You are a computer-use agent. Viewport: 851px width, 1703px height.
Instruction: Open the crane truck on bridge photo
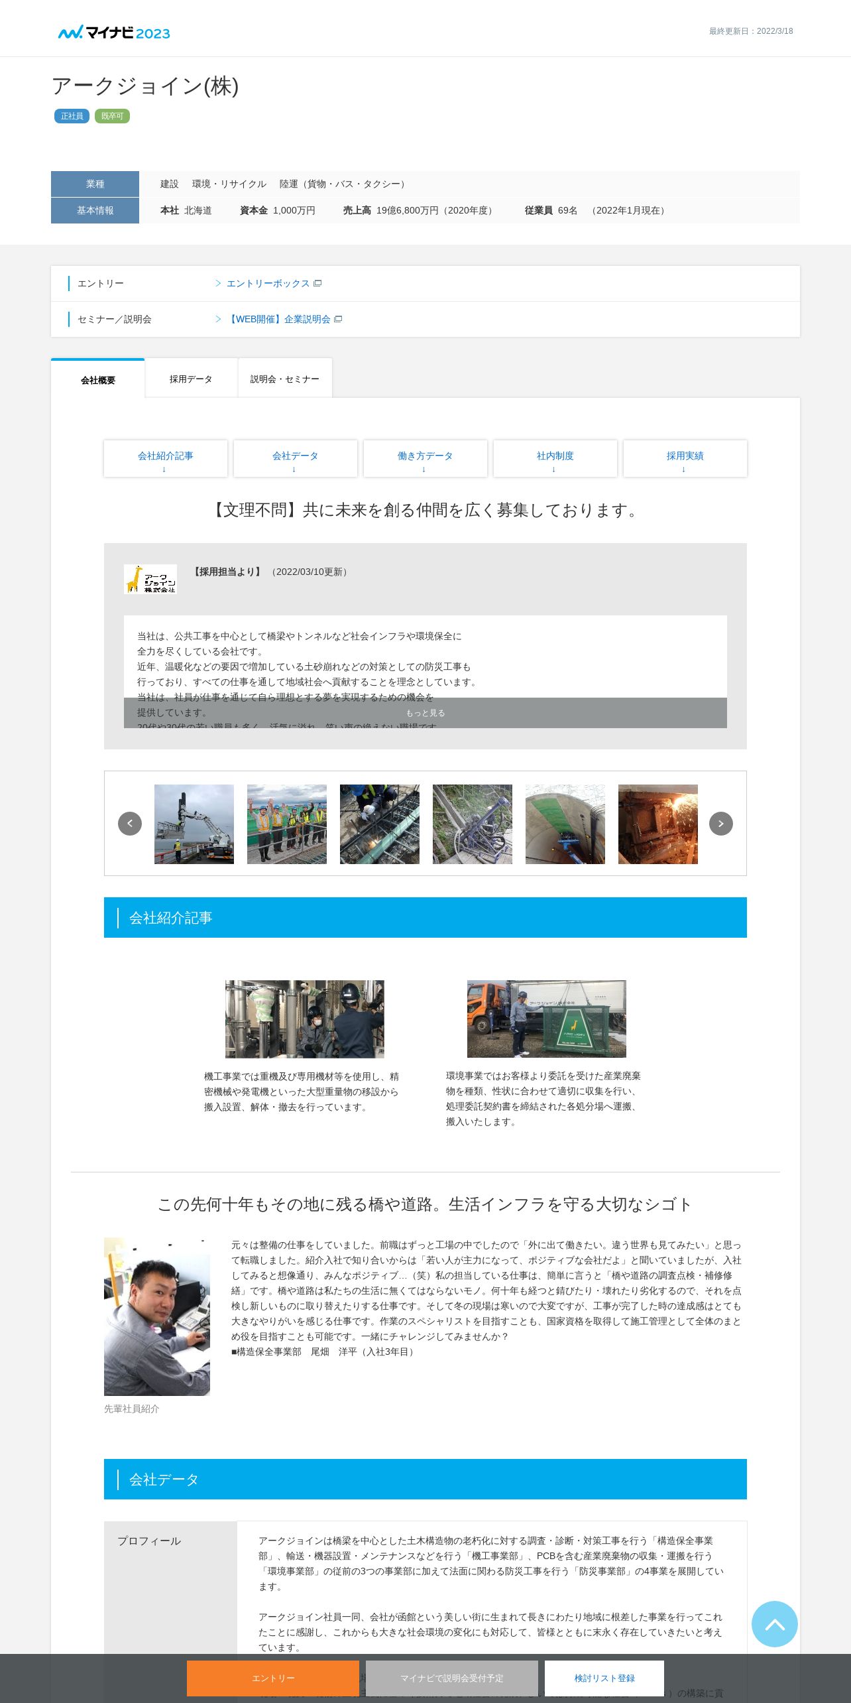pyautogui.click(x=194, y=824)
